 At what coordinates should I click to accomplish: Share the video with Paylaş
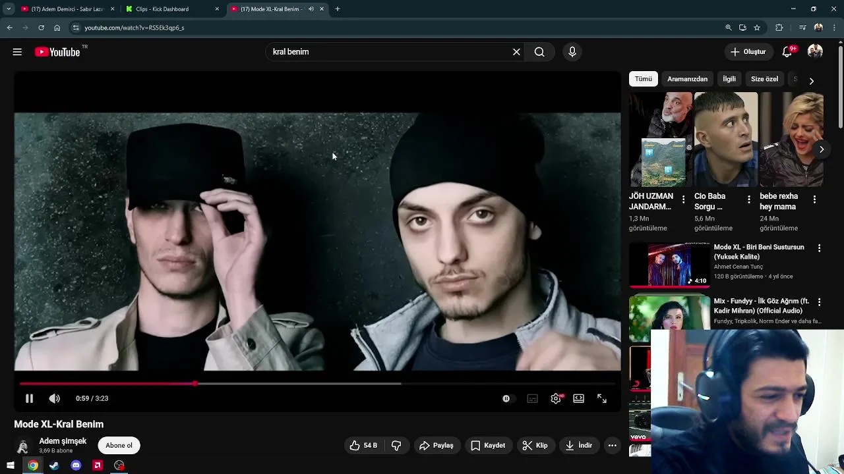pos(437,446)
